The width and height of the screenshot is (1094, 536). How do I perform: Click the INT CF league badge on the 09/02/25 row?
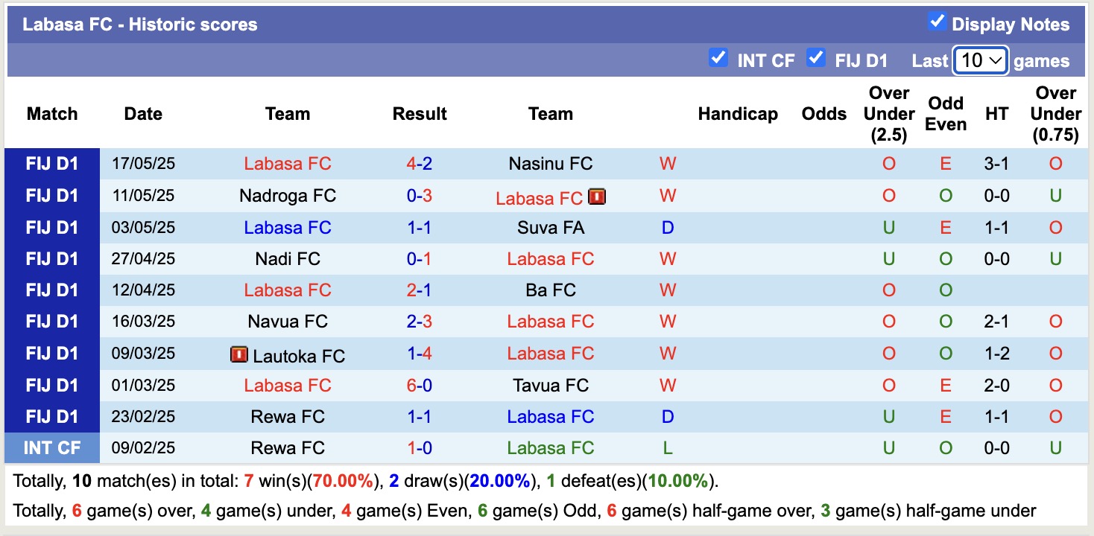pyautogui.click(x=51, y=447)
